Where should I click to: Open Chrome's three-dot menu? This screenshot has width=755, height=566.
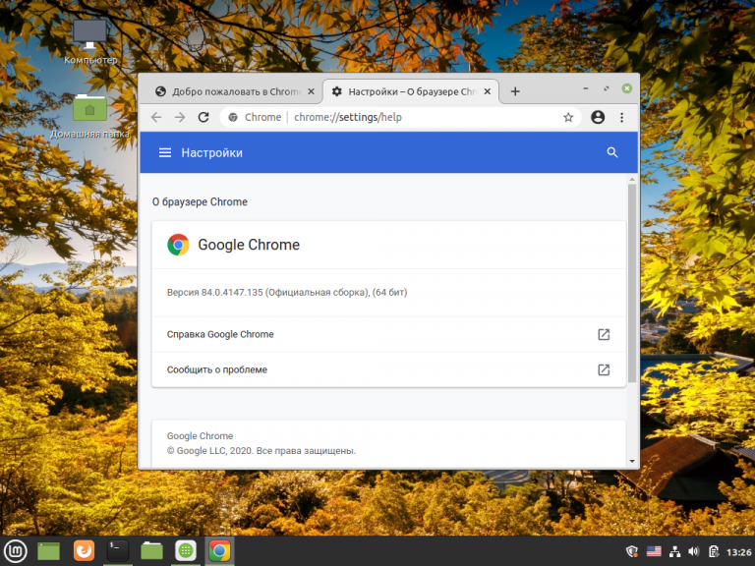pos(621,118)
